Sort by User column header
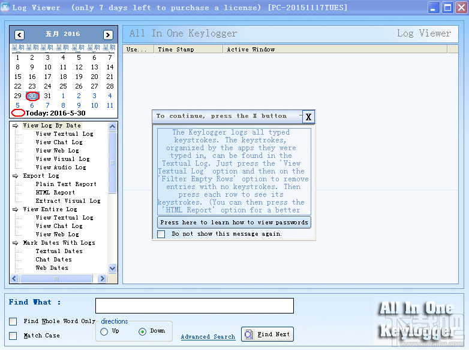The image size is (469, 350). (138, 49)
